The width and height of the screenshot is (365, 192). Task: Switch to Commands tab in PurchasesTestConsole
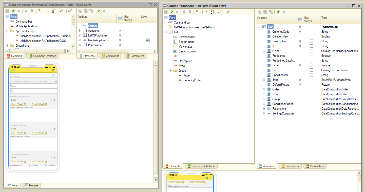coord(110,56)
